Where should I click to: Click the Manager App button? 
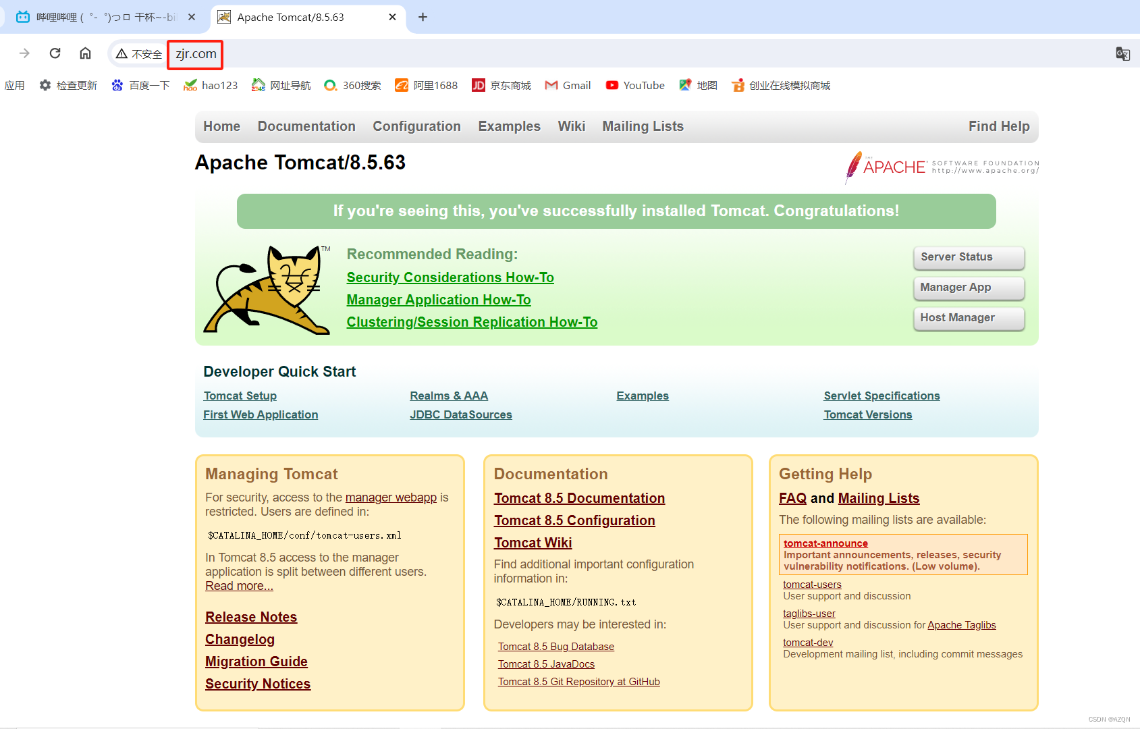click(x=969, y=288)
